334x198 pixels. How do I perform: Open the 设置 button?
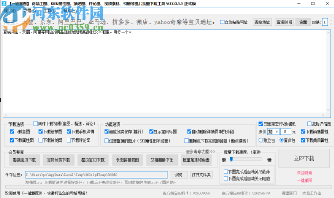(x=303, y=22)
